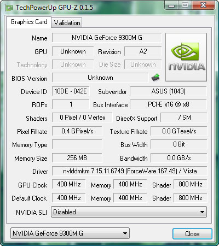Click the Memory Size 256 MB field
Viewport: 219px width, 246px height.
(x=77, y=158)
